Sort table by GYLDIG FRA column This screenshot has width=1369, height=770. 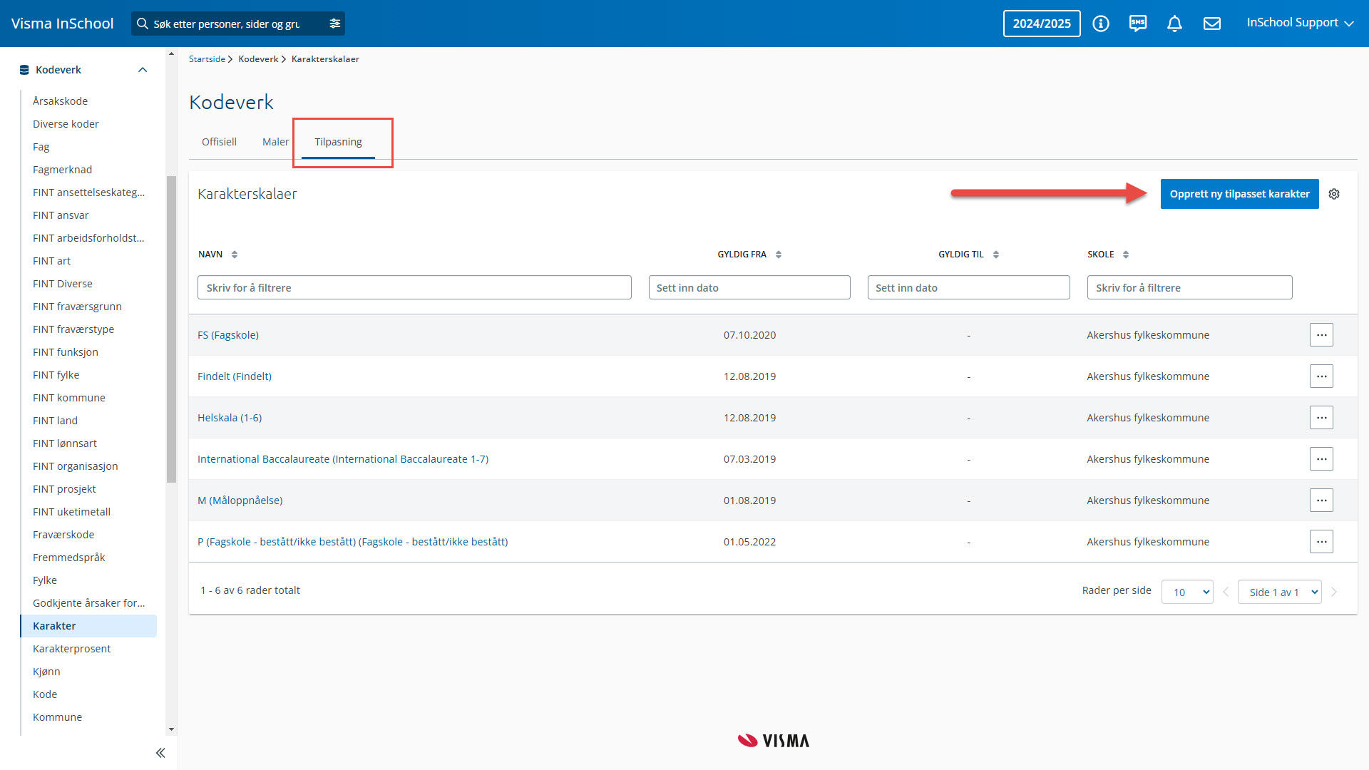point(779,255)
